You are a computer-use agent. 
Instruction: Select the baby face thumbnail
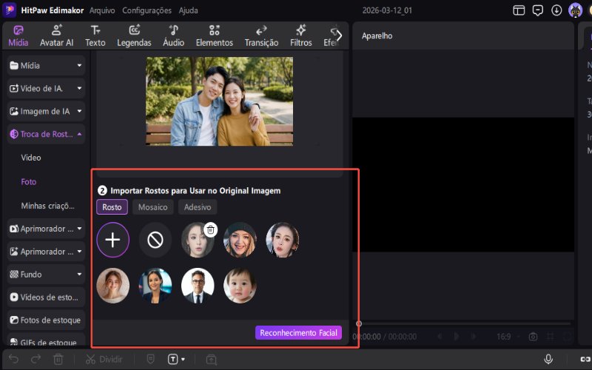coord(240,286)
